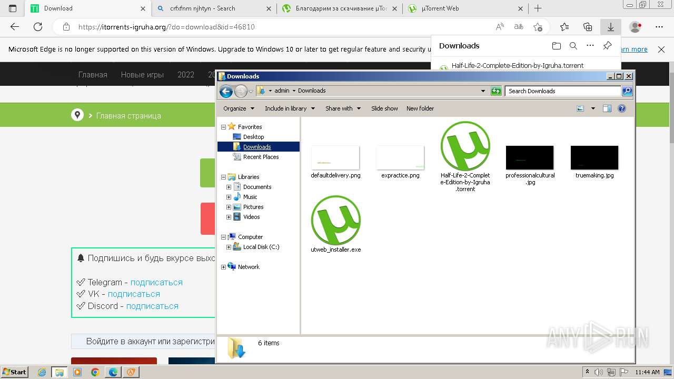Select Downloads in Favorites
The image size is (674, 379).
257,147
